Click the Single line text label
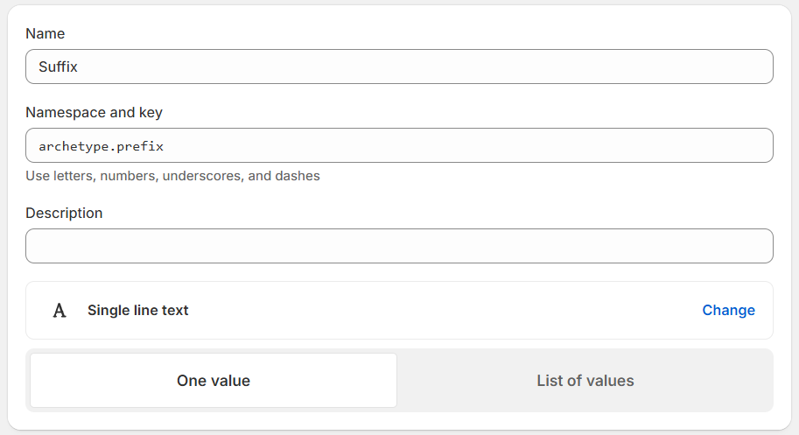Viewport: 799px width, 435px height. point(137,311)
